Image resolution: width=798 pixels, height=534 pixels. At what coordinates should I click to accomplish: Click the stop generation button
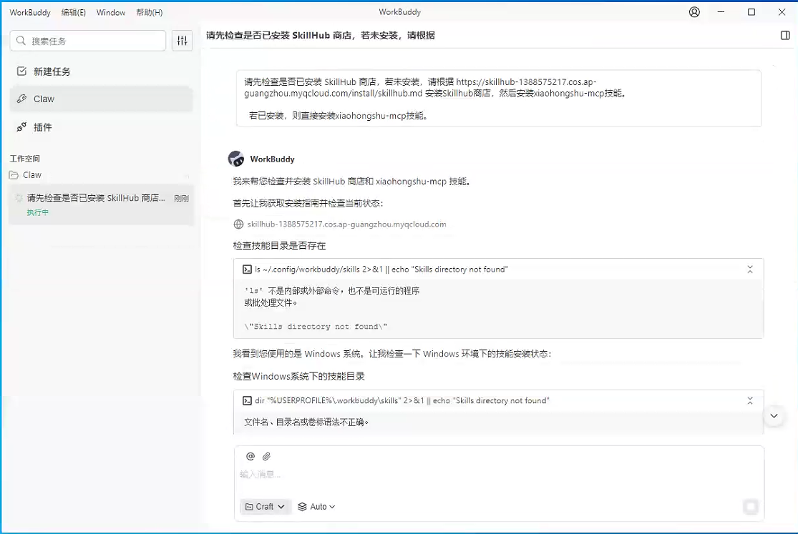coord(751,507)
